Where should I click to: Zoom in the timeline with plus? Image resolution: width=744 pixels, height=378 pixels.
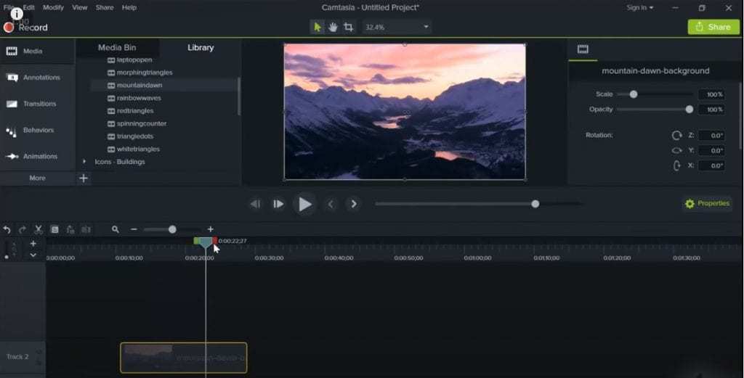(210, 229)
